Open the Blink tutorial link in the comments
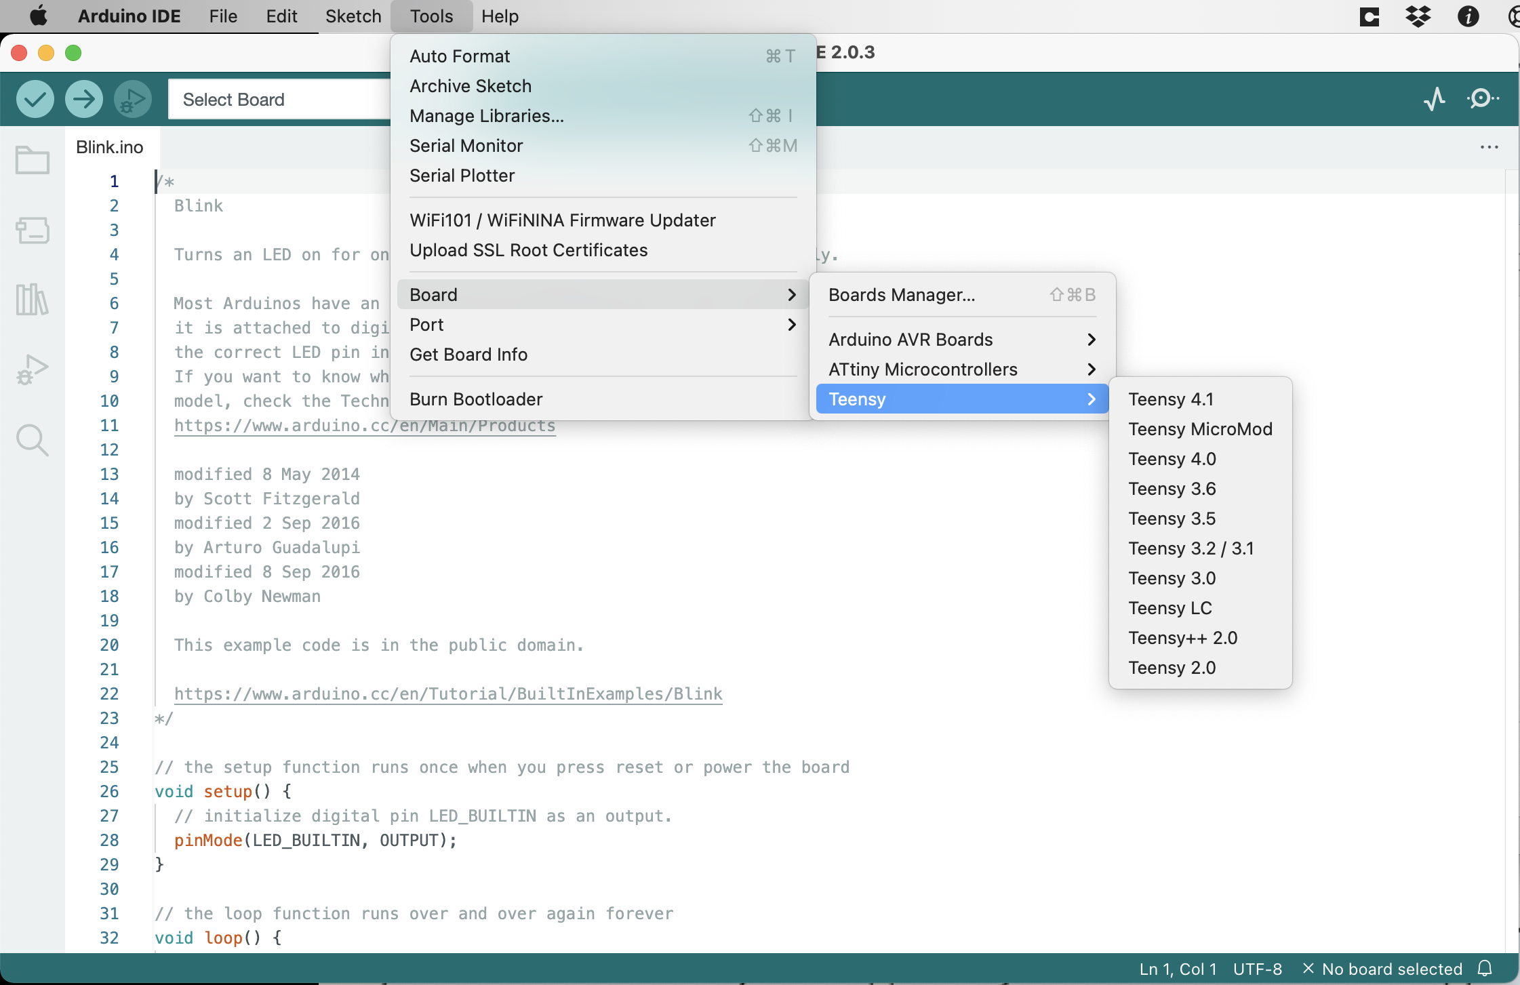The height and width of the screenshot is (985, 1520). point(447,693)
